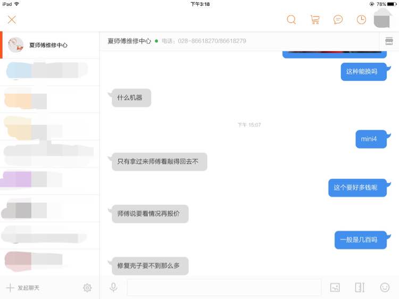399x299 pixels.
Task: Tap the order card icon beside the image picker
Action: [x=360, y=287]
